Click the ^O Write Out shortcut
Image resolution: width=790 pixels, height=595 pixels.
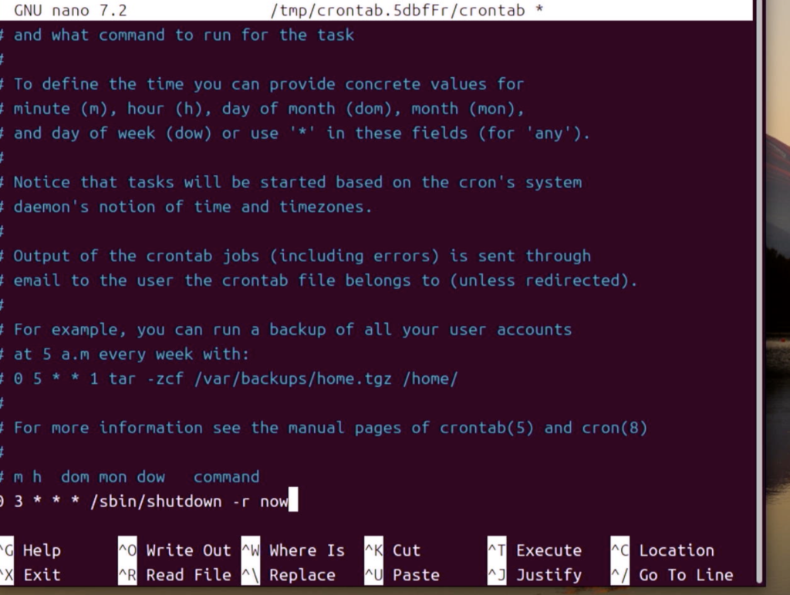click(174, 550)
